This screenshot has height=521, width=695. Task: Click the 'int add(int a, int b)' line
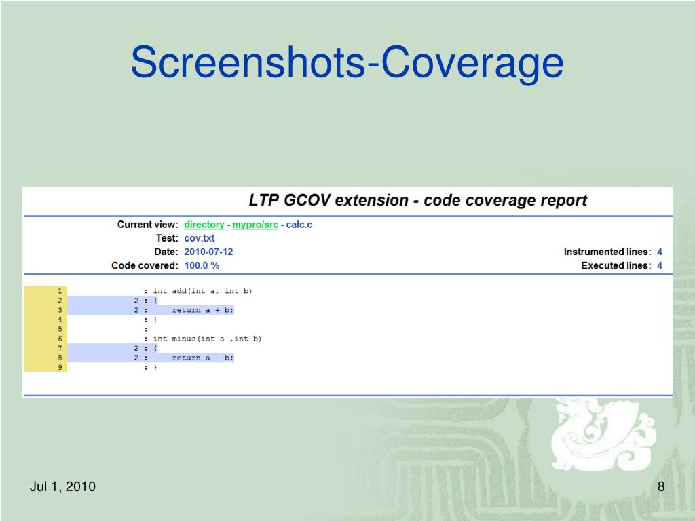click(x=202, y=291)
